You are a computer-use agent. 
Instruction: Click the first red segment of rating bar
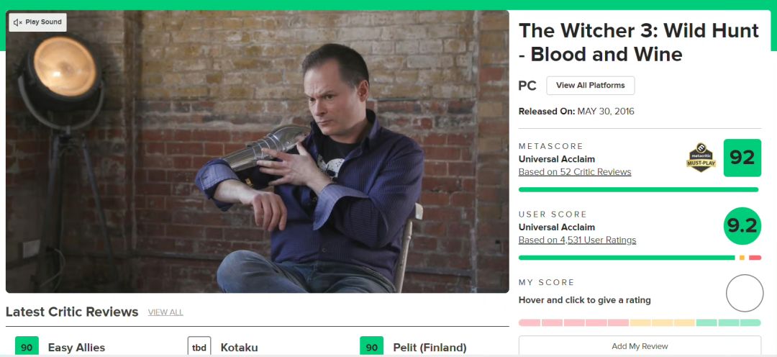click(x=529, y=322)
